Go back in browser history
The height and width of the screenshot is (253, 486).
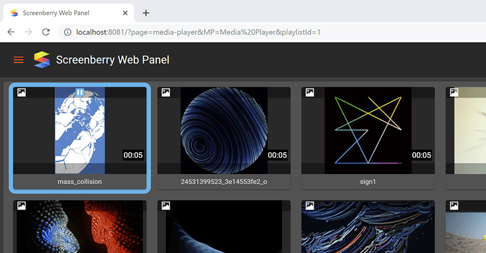pyautogui.click(x=11, y=32)
